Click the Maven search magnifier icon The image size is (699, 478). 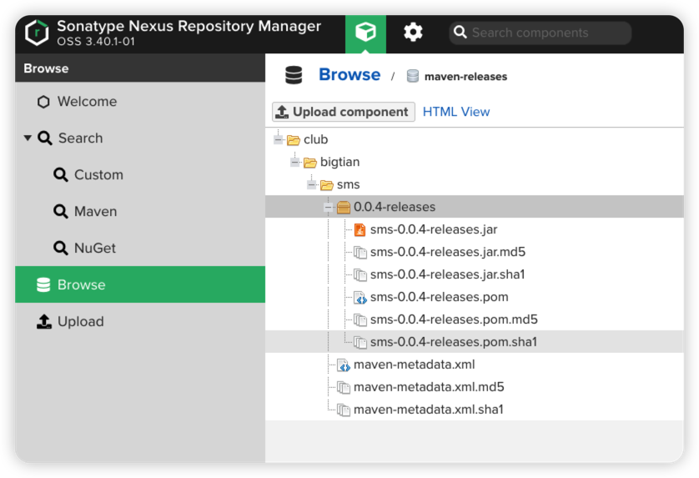tap(61, 211)
